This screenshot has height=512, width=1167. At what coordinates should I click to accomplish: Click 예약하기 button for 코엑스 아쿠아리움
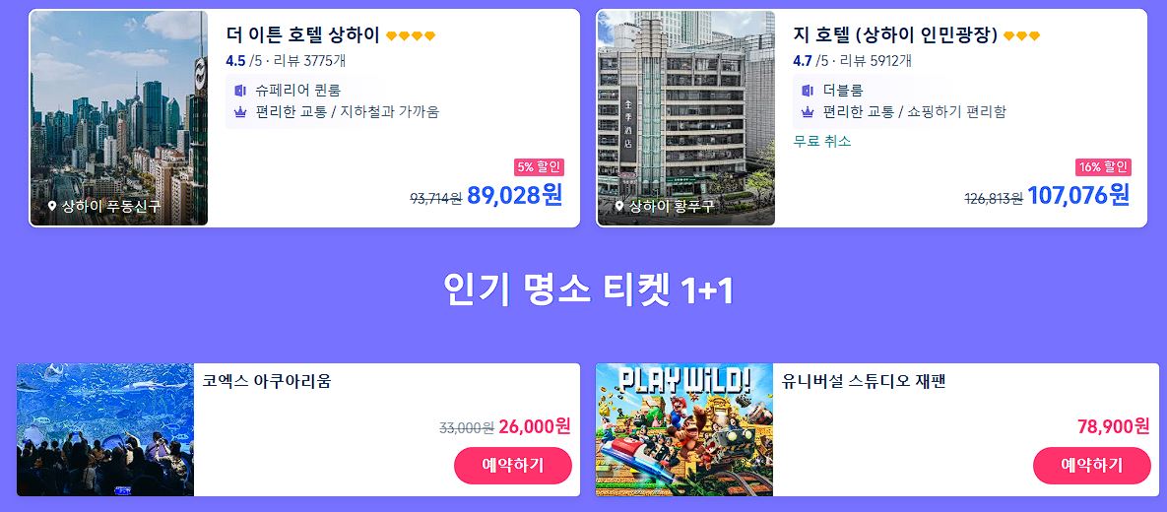point(513,466)
